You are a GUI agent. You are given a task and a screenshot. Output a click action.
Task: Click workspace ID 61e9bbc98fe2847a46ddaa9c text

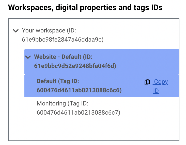(63, 40)
